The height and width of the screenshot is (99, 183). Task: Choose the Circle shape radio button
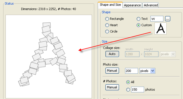point(111,31)
